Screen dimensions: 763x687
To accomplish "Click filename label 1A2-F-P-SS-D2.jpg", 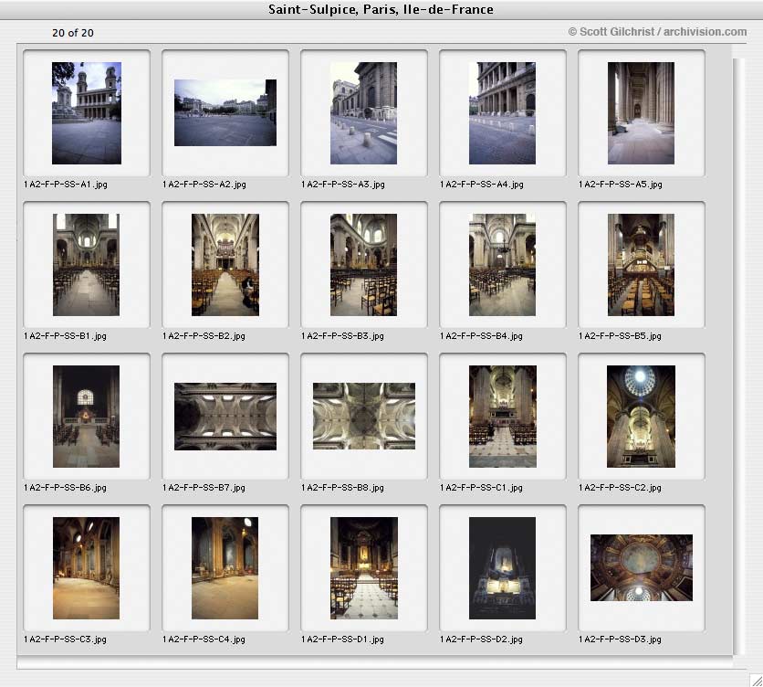I will click(x=481, y=639).
